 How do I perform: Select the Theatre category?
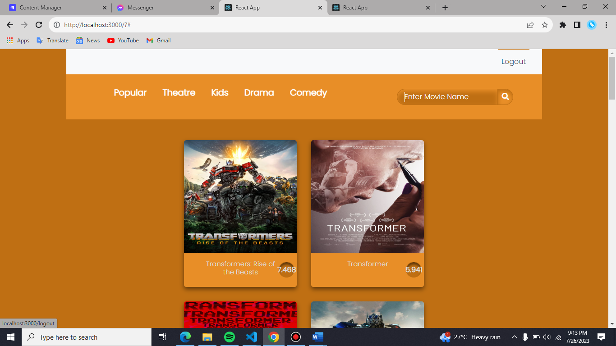pos(179,92)
